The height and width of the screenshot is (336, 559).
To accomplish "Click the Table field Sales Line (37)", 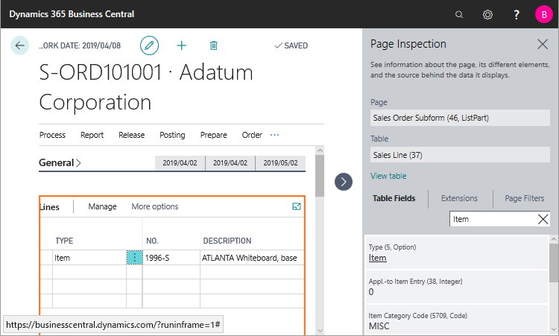I will (460, 155).
